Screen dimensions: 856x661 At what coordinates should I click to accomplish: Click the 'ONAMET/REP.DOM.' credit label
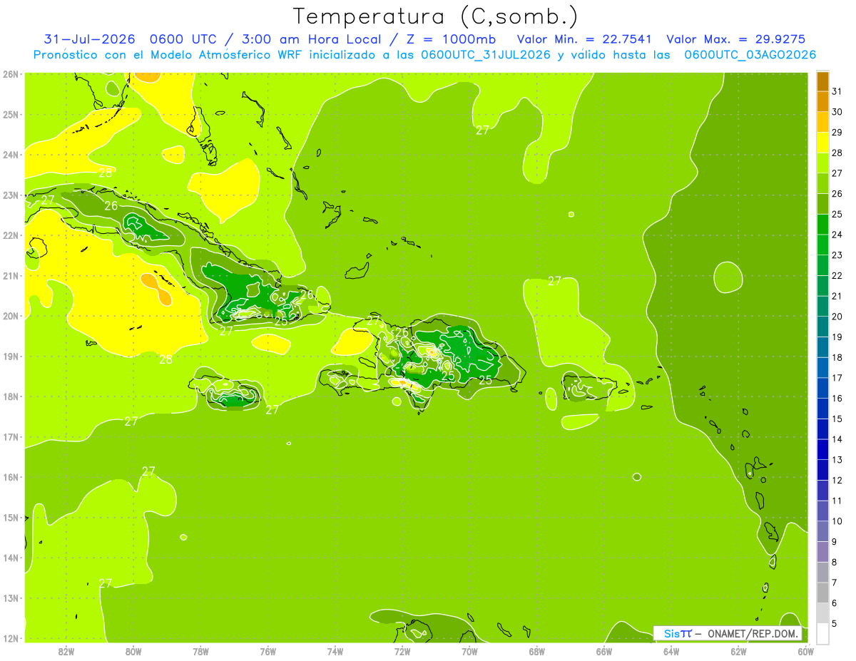tap(752, 633)
